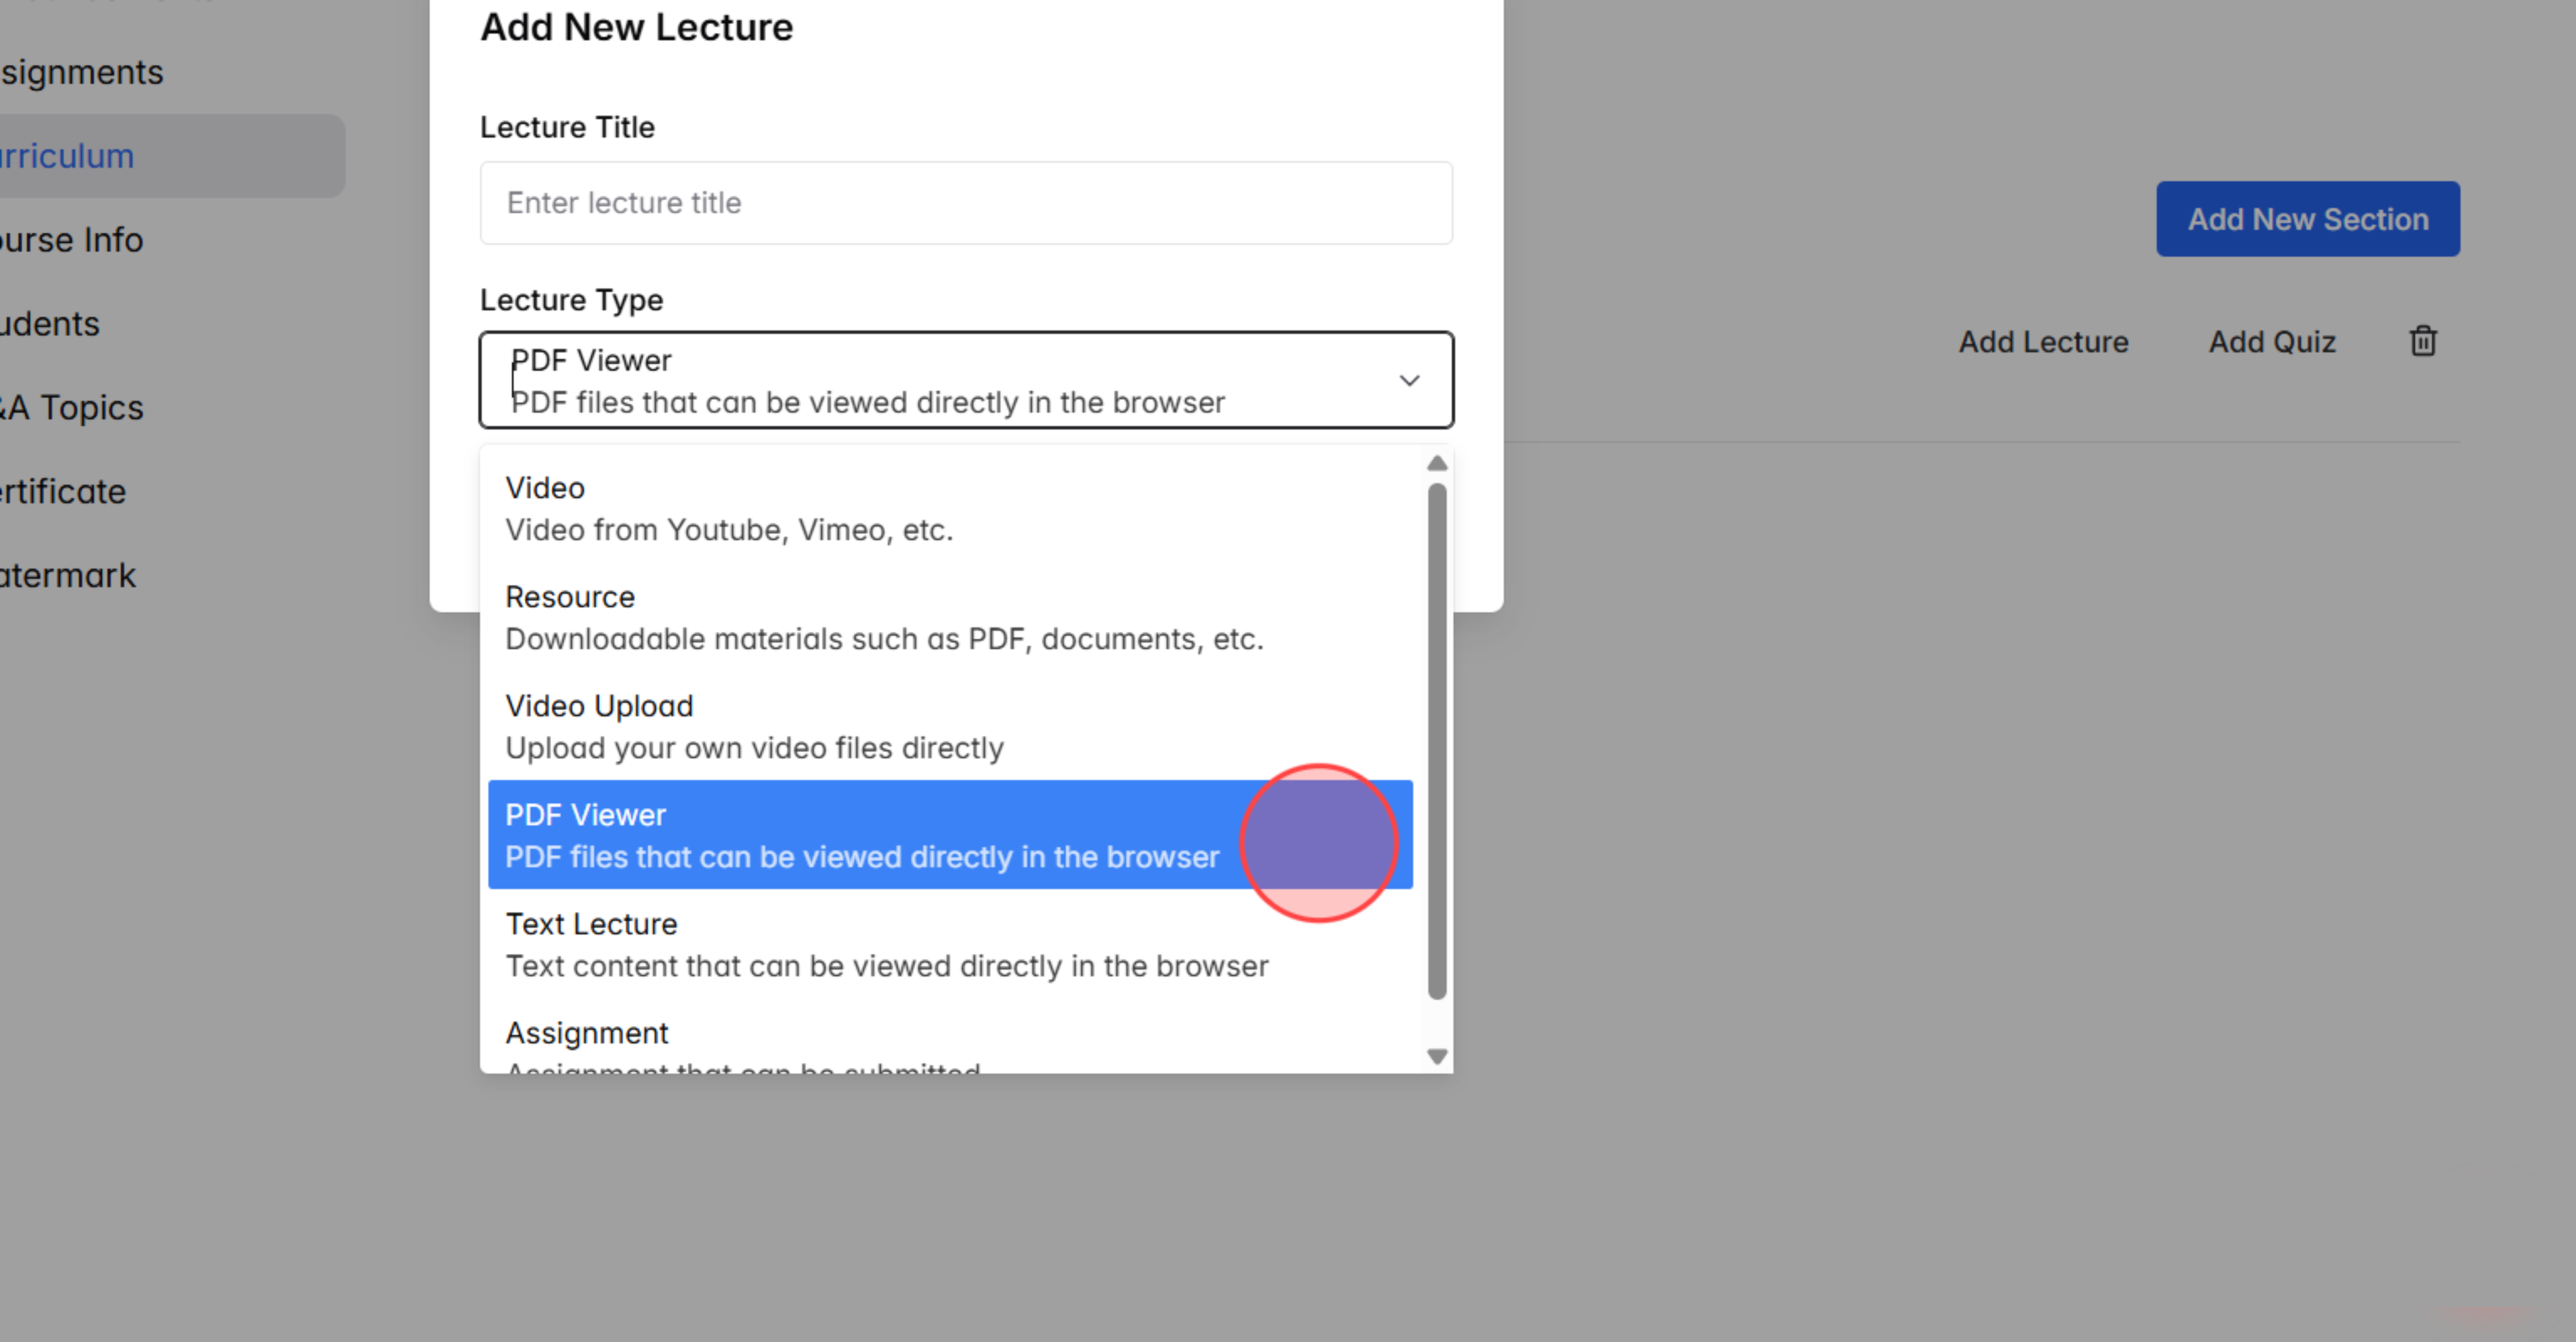Click the dropdown chevron on Lecture Type

[x=1410, y=380]
